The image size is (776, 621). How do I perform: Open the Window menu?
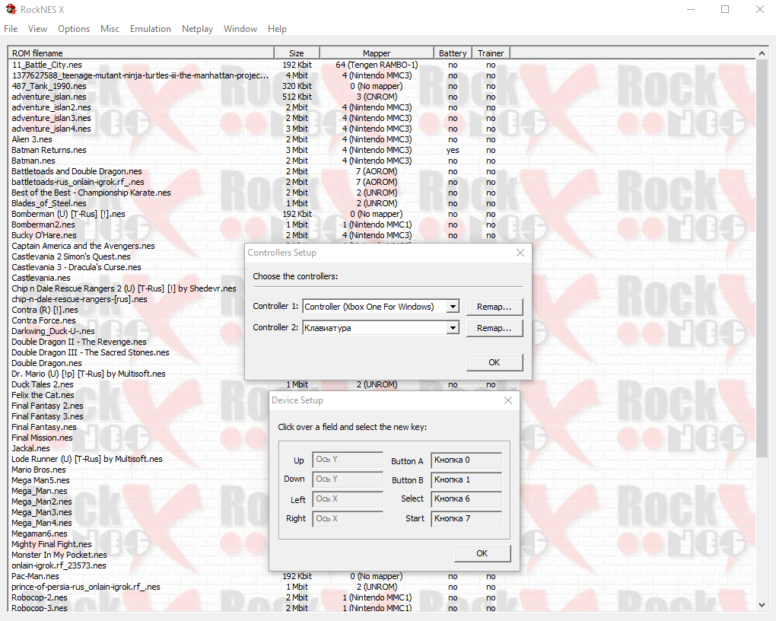click(240, 29)
